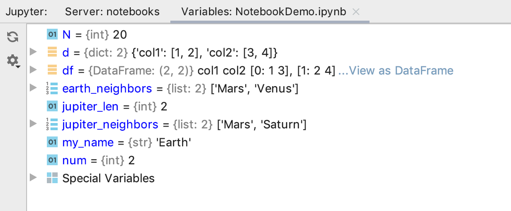
Task: Click the Special Variables grid icon
Action: click(52, 178)
